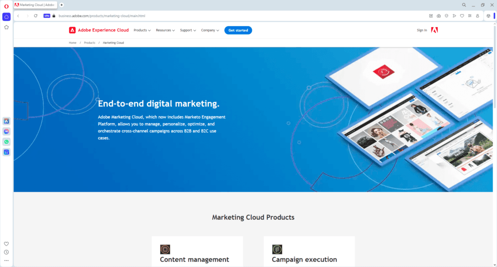Open Facebook Messenger in the sidebar

[6, 131]
